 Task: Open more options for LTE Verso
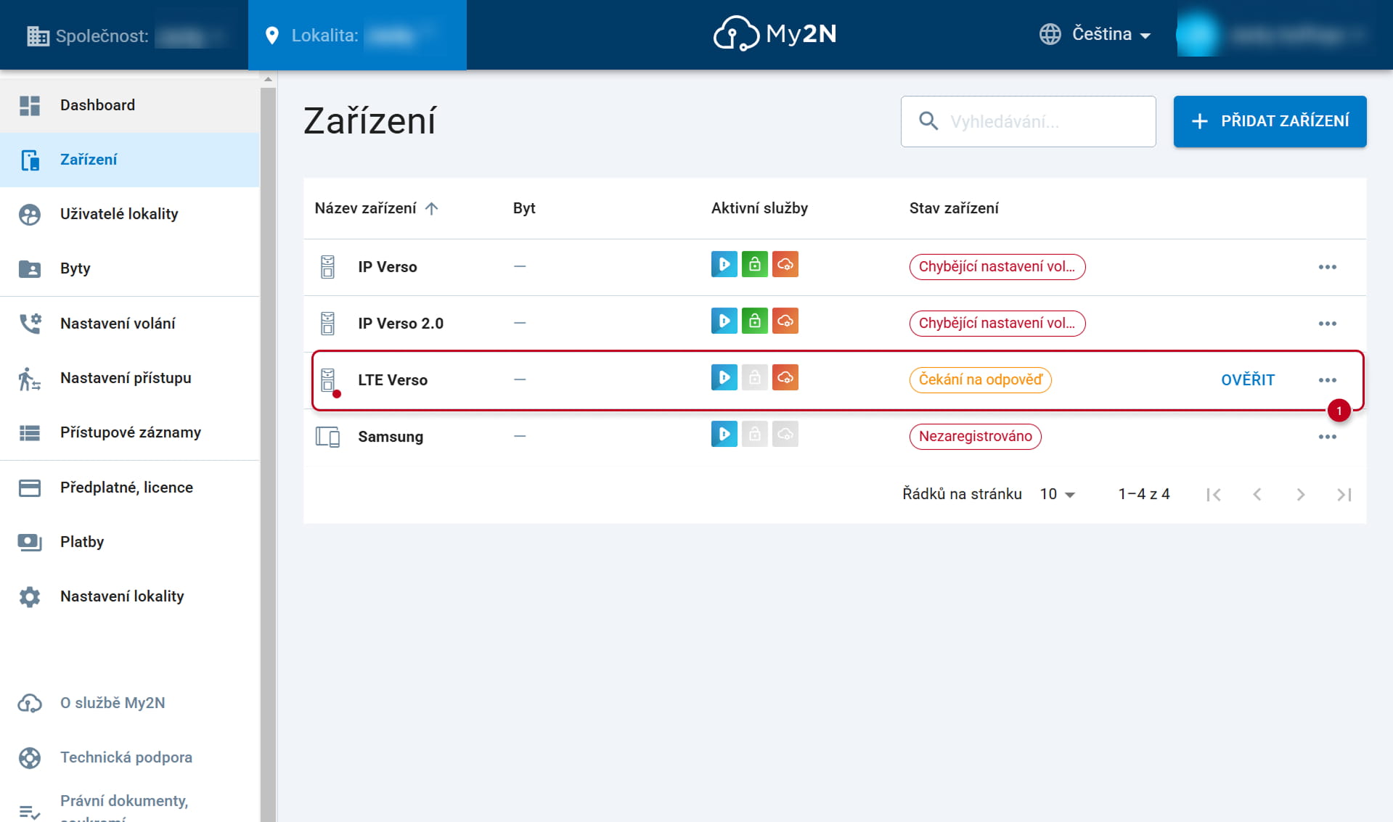point(1328,380)
